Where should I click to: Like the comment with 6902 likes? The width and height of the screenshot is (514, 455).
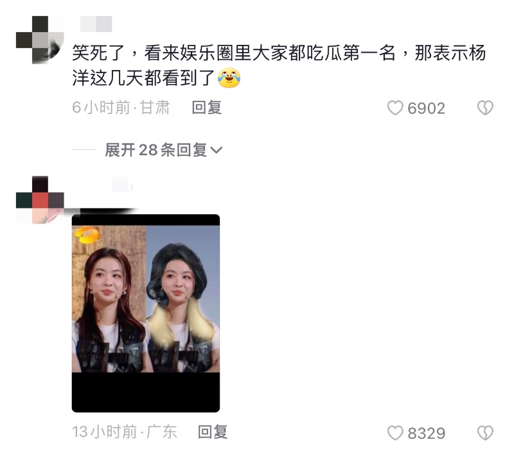[395, 108]
